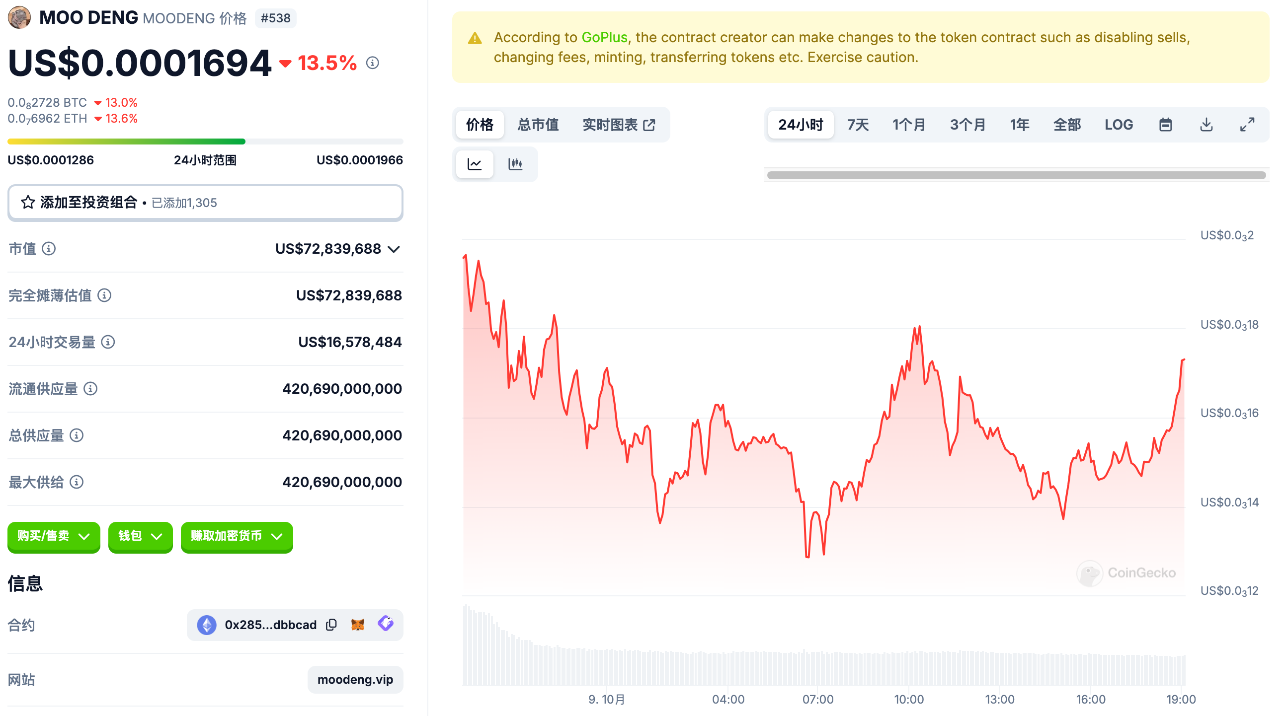Image resolution: width=1287 pixels, height=716 pixels.
Task: Switch to the 总市值 chart tab
Action: click(538, 124)
